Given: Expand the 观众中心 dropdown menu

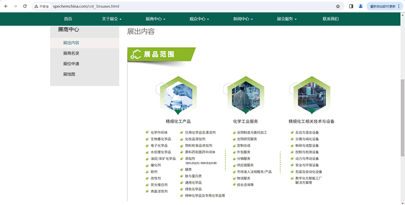Looking at the screenshot, I should click(x=199, y=19).
